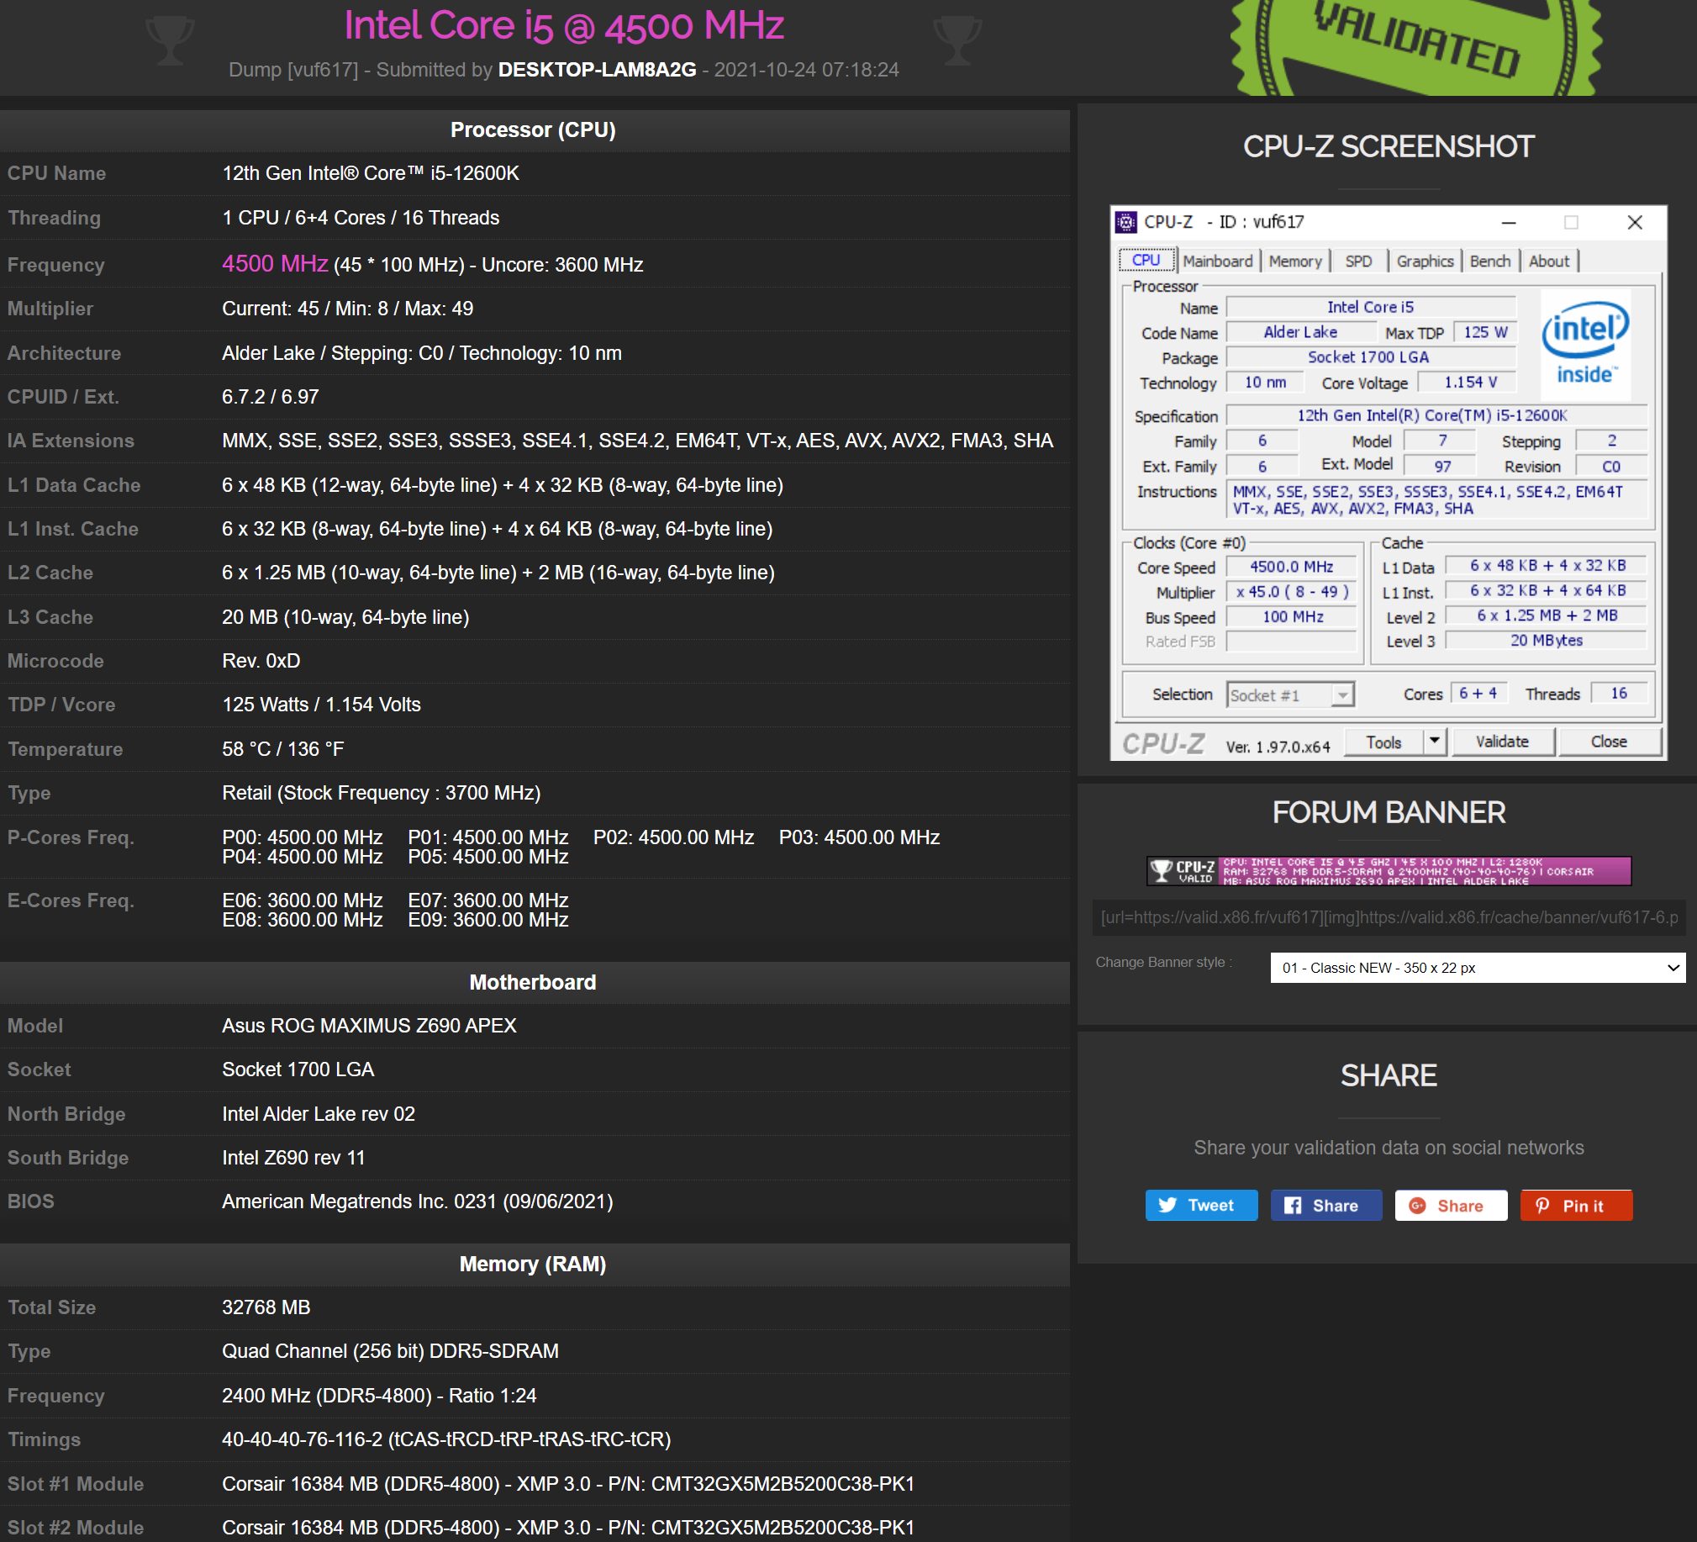This screenshot has width=1697, height=1542.
Task: Click the Tweet share button
Action: [1200, 1203]
